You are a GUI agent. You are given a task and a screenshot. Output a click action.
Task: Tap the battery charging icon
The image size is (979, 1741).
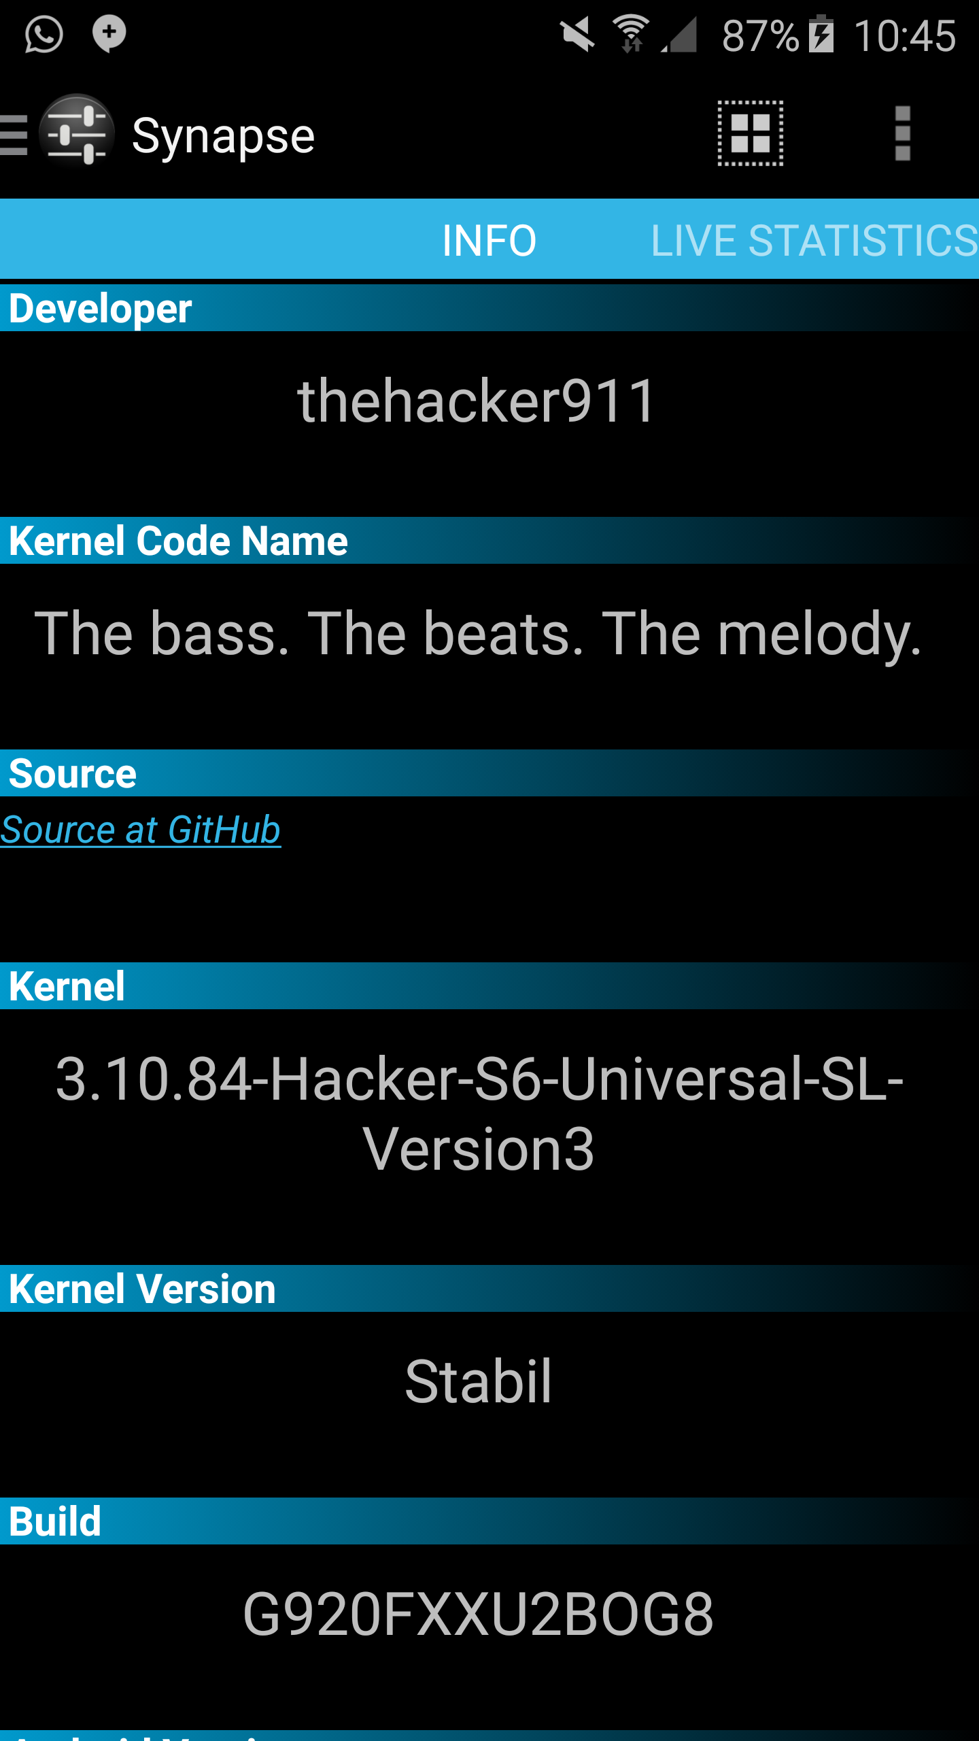821,34
